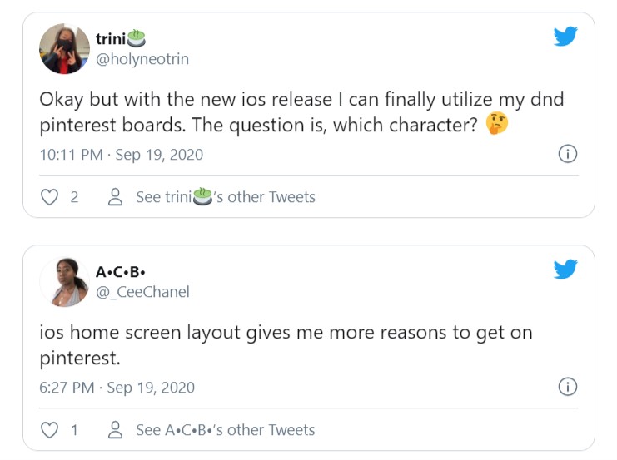Open A•C•B•'s profile picture
The width and height of the screenshot is (617, 460).
[x=65, y=281]
